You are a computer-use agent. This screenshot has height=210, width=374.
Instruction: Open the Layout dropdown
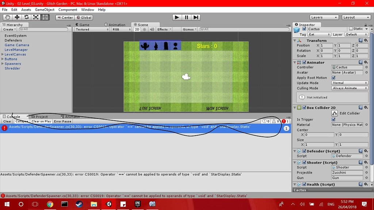356,17
